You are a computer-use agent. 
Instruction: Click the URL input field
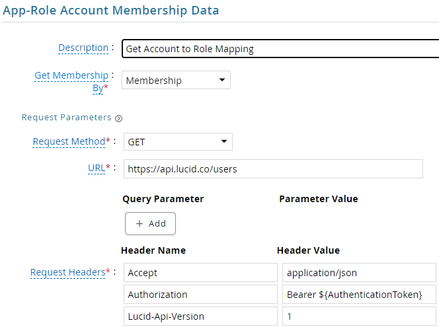(x=273, y=169)
